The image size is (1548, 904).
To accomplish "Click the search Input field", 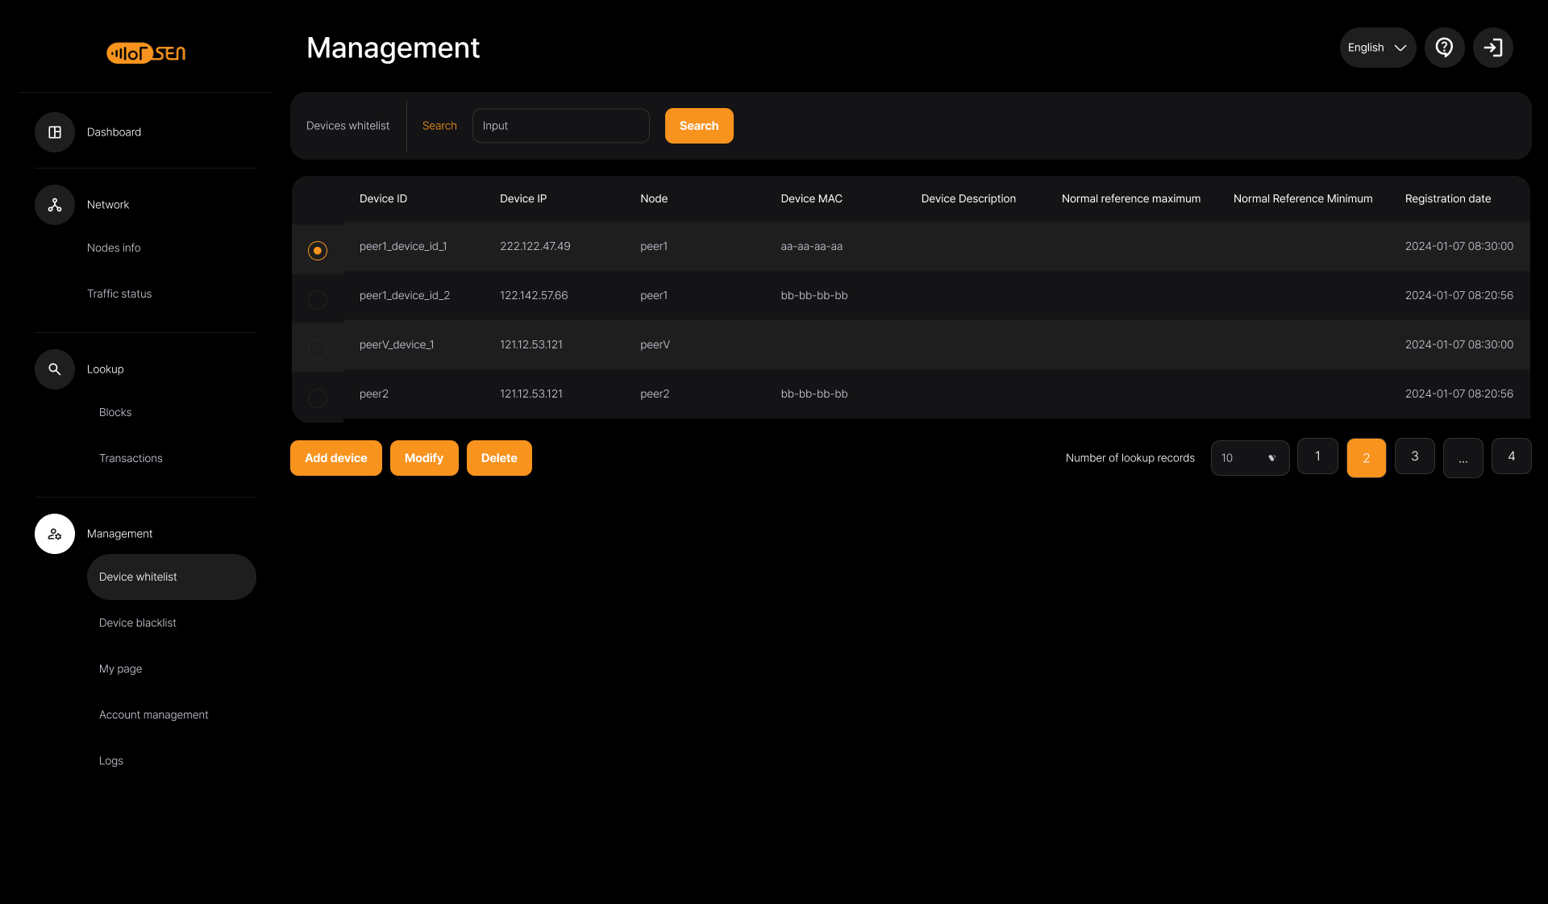I will 561,126.
